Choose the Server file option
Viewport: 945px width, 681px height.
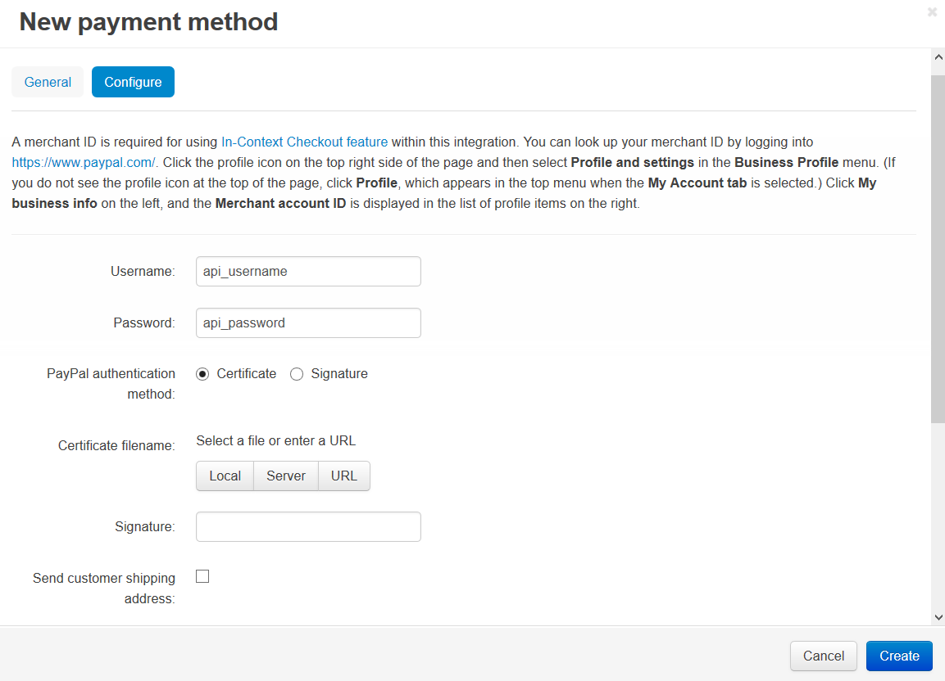(x=286, y=476)
